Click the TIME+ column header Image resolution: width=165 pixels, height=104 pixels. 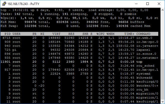coord(129,34)
